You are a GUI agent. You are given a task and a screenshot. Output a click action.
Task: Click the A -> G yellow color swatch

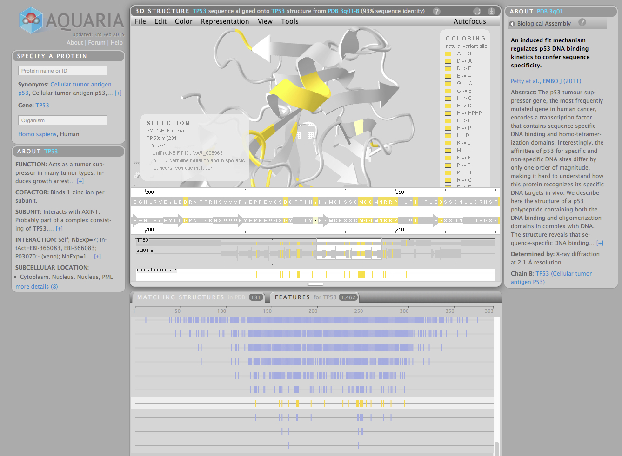click(448, 54)
